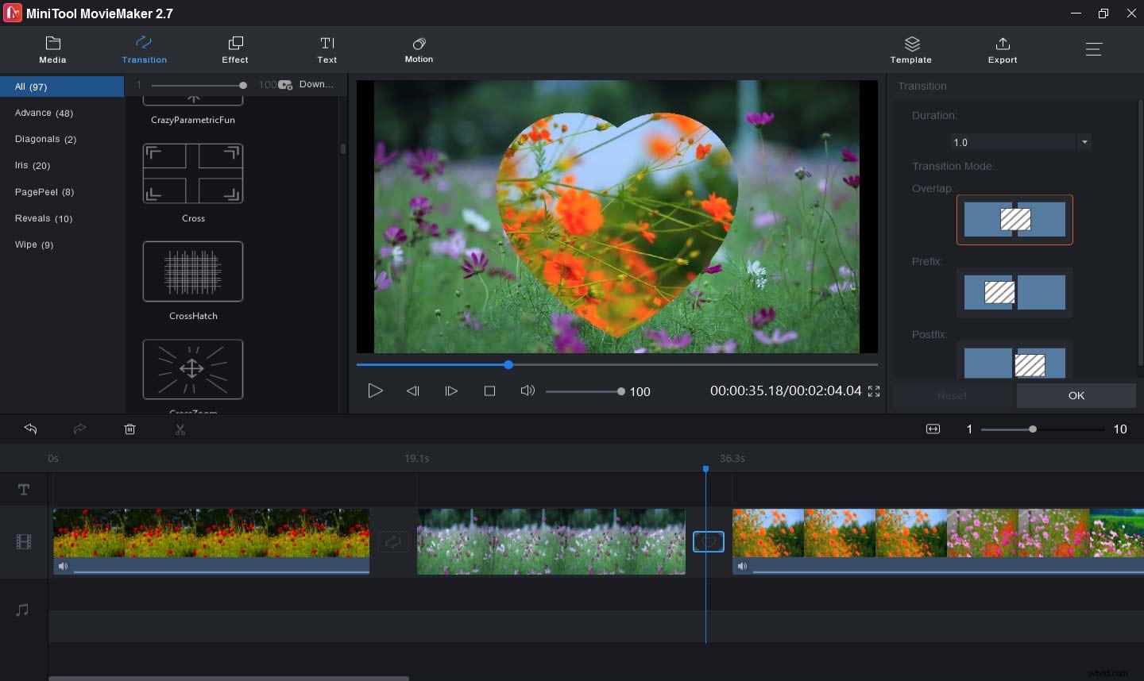Confirm transition settings with OK
1144x681 pixels.
coord(1076,395)
